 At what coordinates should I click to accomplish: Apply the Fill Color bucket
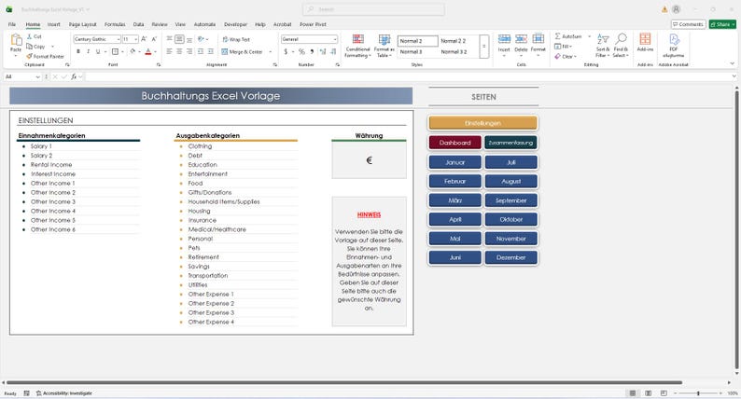click(133, 51)
